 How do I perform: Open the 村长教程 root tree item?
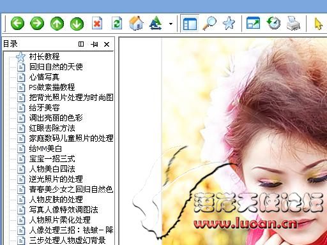44,57
